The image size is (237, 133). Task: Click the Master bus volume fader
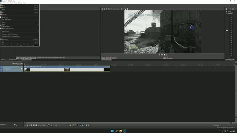tap(227, 30)
